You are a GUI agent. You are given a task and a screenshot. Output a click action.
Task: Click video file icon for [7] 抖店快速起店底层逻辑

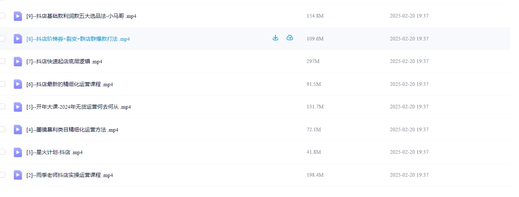[x=18, y=61]
